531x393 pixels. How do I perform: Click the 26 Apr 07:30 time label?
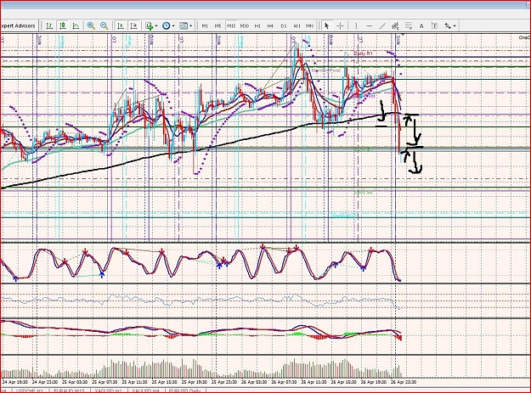(284, 382)
